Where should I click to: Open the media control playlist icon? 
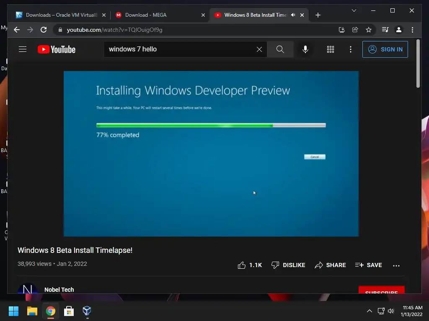point(385,30)
